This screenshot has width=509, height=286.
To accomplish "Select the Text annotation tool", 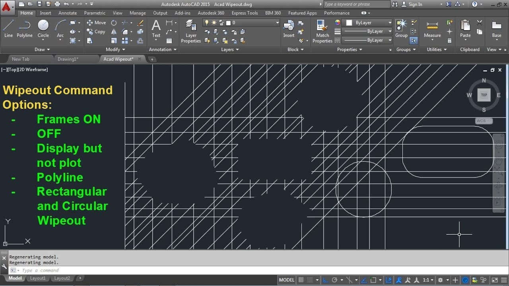I will (x=156, y=29).
